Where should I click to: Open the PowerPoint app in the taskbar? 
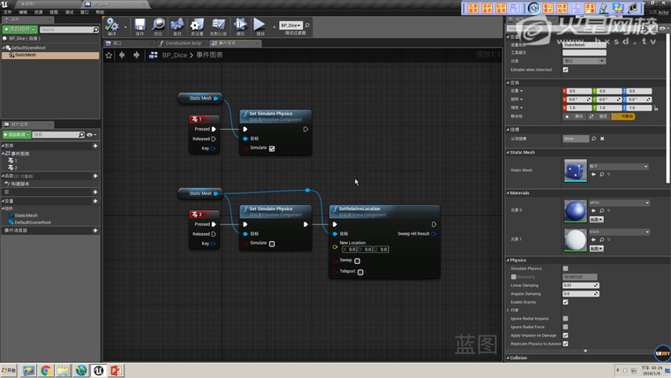click(116, 370)
